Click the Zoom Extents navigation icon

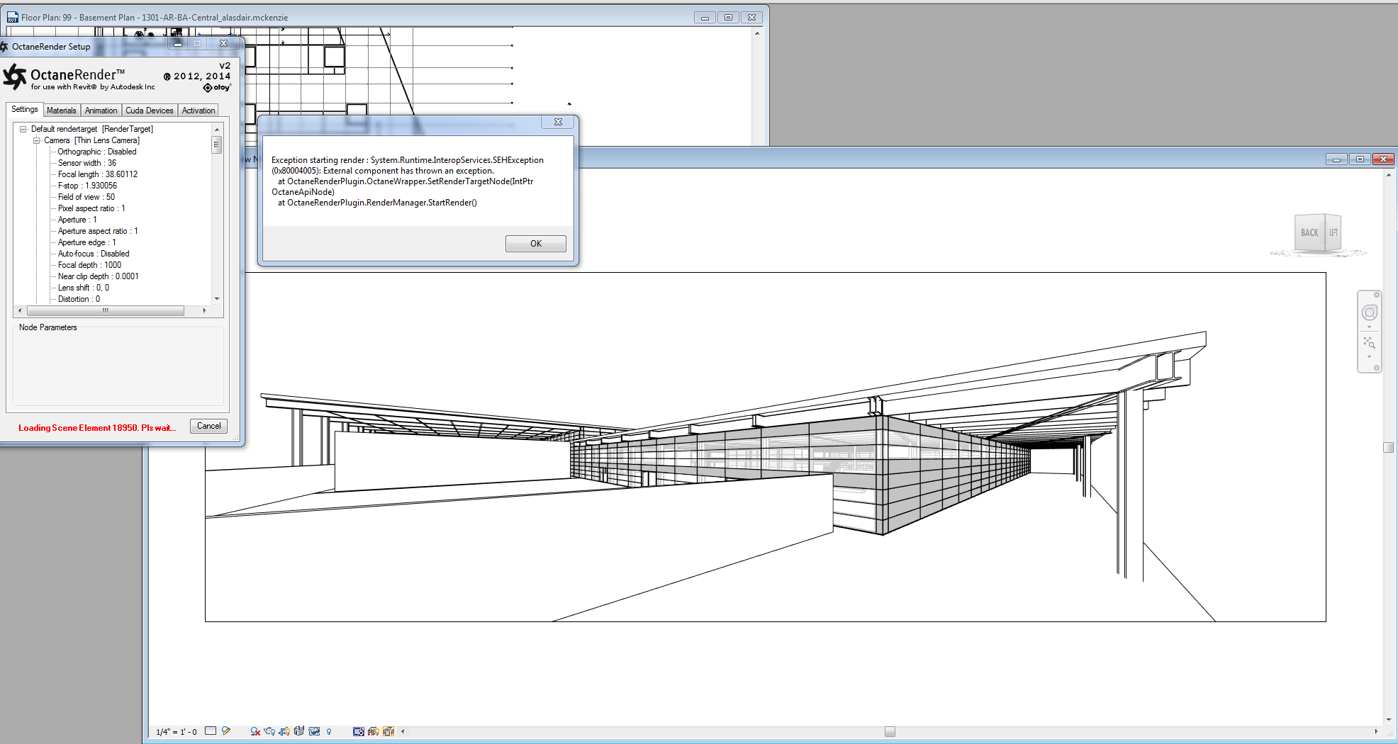[1370, 343]
